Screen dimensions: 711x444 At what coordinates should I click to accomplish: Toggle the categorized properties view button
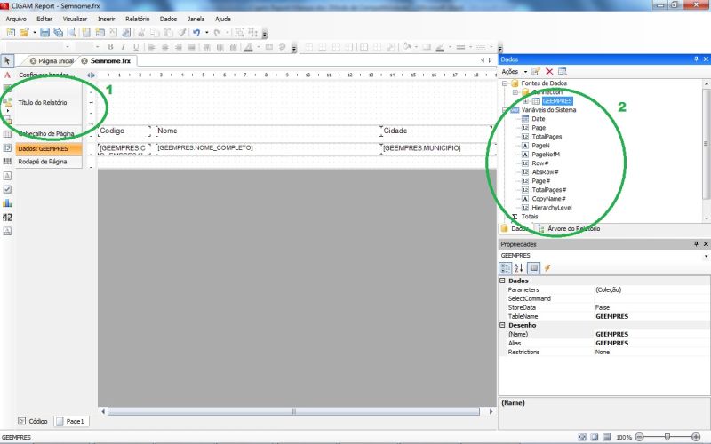point(505,268)
